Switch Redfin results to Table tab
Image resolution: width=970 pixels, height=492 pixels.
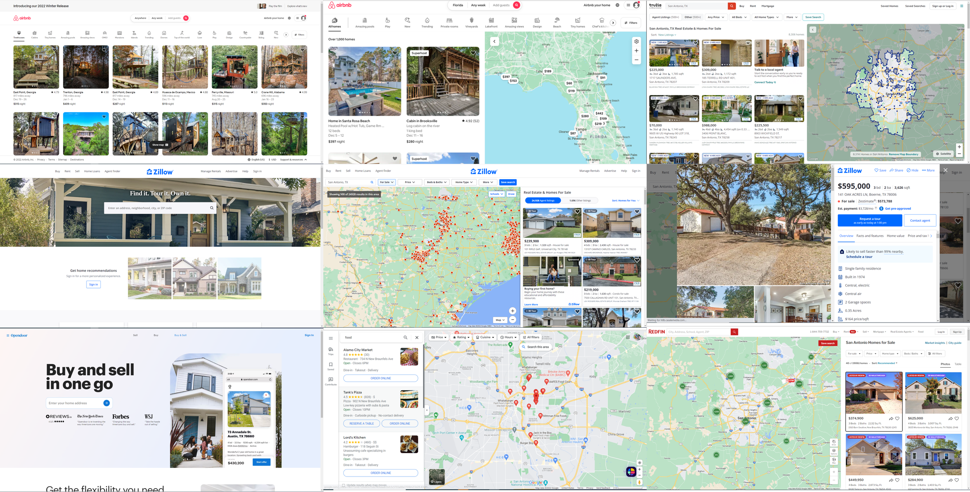pos(958,364)
